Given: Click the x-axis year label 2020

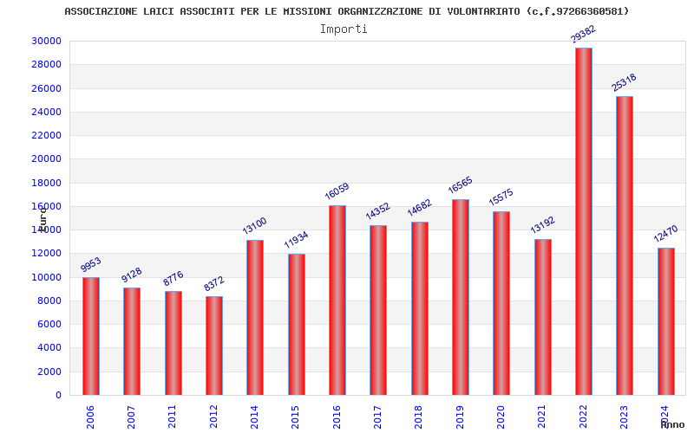Looking at the screenshot, I should (501, 417).
